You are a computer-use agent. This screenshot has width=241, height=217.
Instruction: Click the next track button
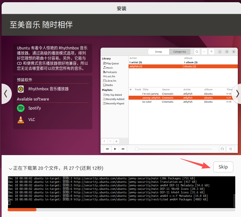point(123,149)
